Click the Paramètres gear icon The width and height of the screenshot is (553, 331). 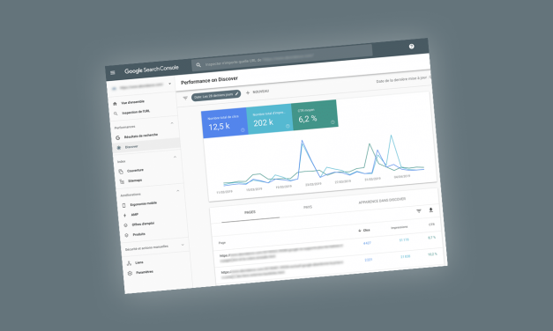(x=130, y=273)
